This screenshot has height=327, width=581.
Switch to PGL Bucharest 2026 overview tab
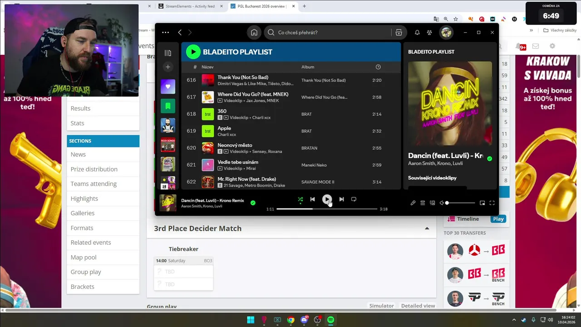click(x=262, y=6)
